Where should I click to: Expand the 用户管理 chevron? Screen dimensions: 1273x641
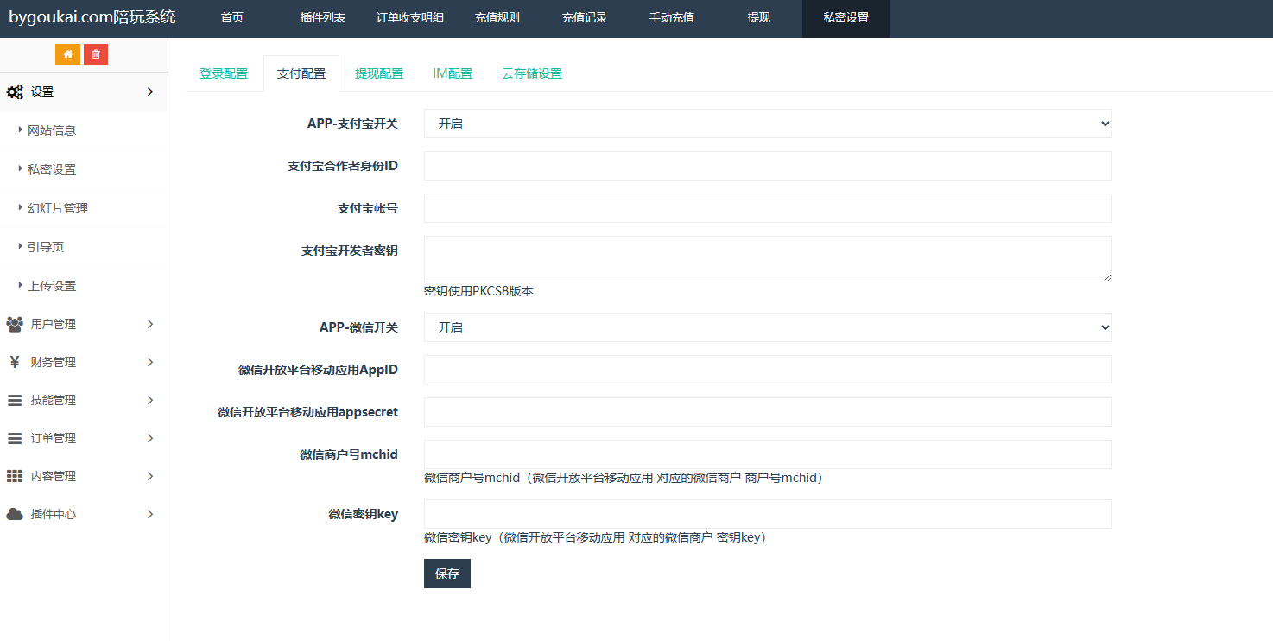click(150, 324)
